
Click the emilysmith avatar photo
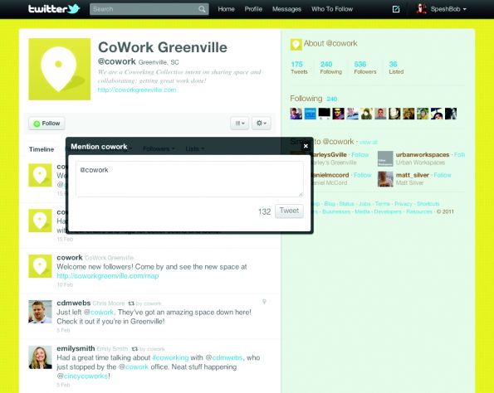[40, 357]
